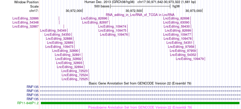Image resolution: width=241 pixels, height=109 pixels.
Task: Open the LncEditing_82698 feature
Action: click(176, 18)
